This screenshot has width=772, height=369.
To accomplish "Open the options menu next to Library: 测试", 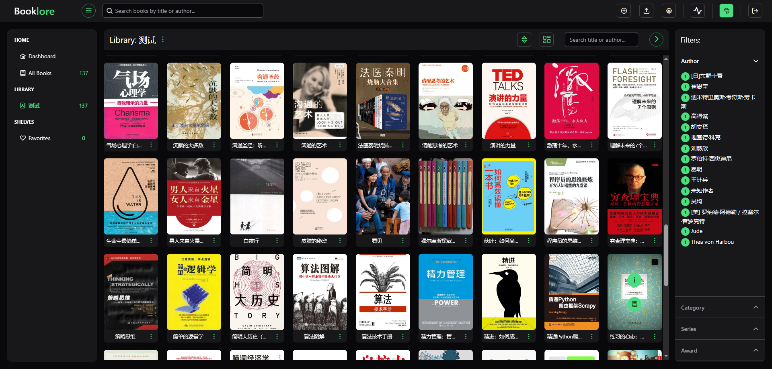I will (163, 39).
